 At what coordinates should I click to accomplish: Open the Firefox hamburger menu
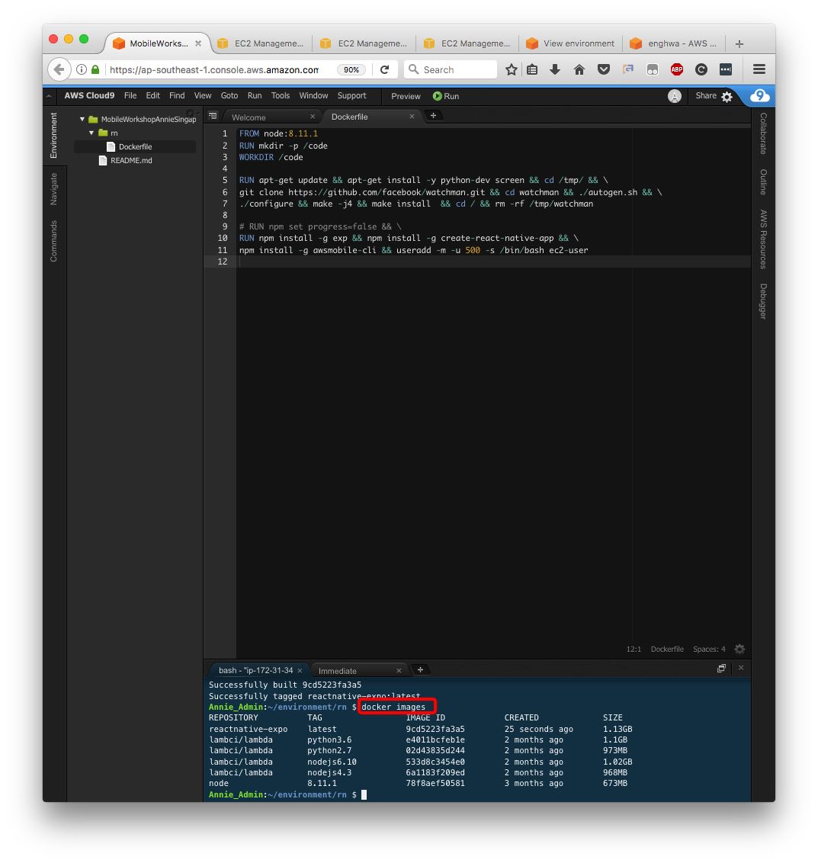pyautogui.click(x=759, y=69)
